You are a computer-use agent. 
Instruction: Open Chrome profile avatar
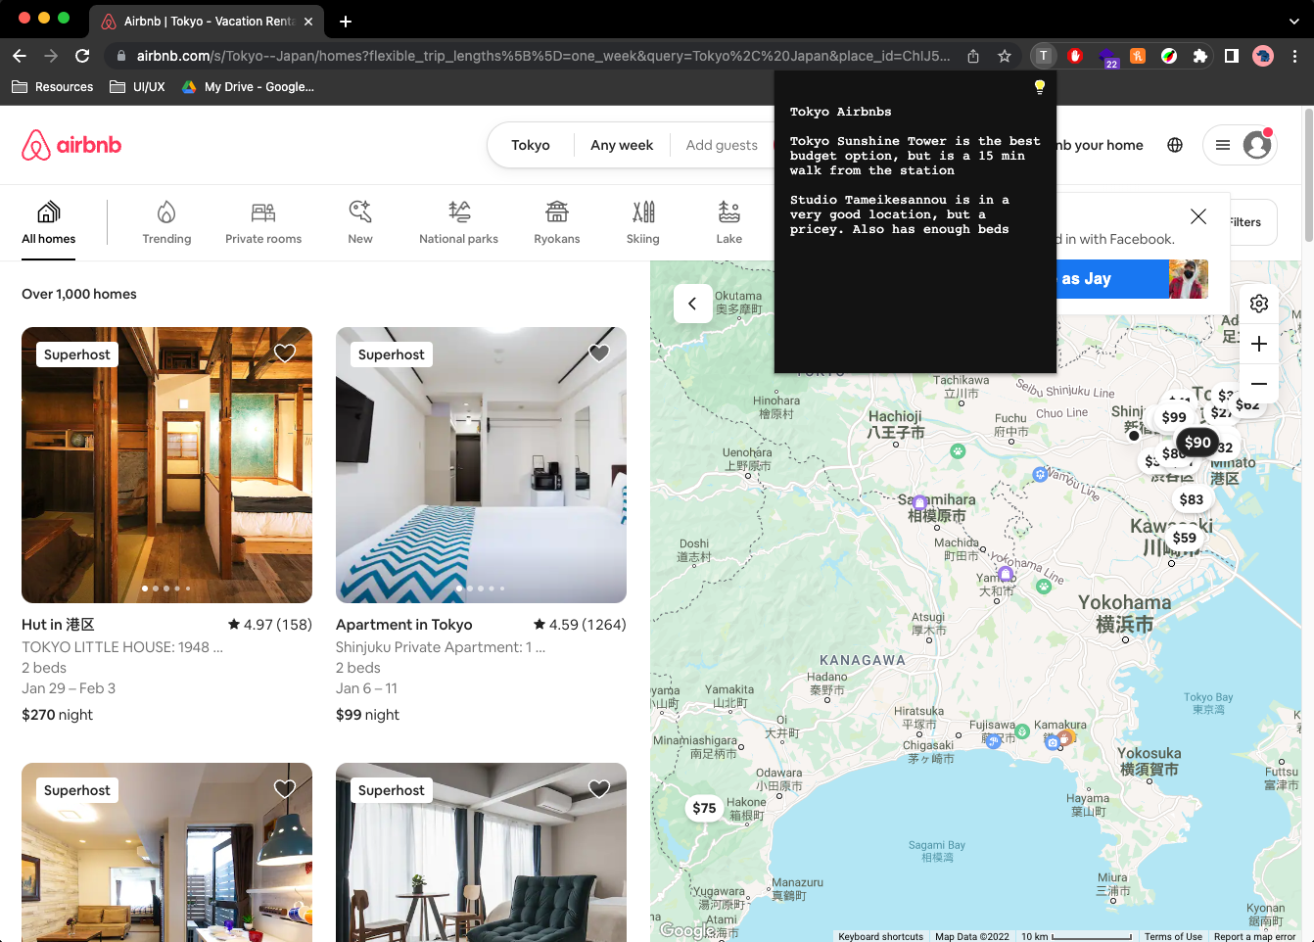1263,56
